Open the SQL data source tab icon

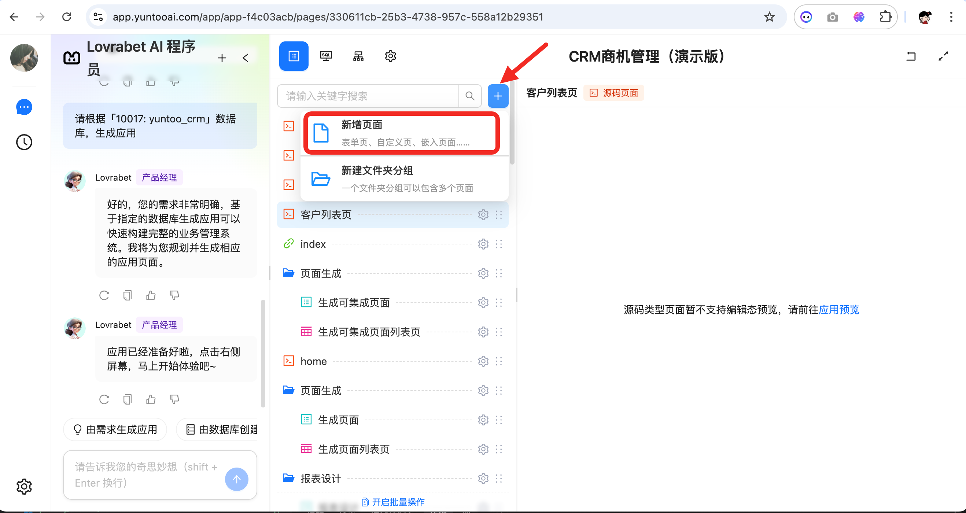[x=325, y=56]
